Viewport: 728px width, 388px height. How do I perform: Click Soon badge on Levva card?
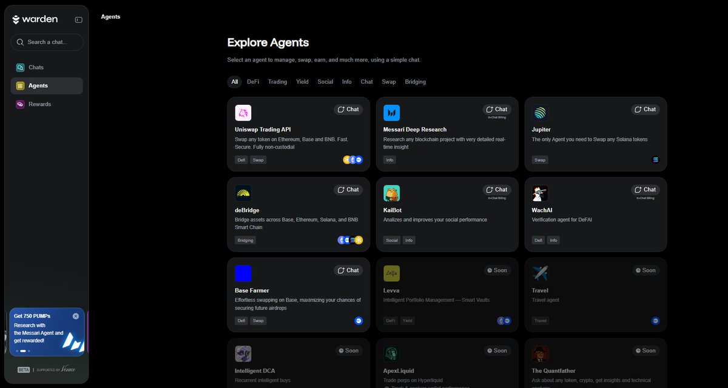497,270
